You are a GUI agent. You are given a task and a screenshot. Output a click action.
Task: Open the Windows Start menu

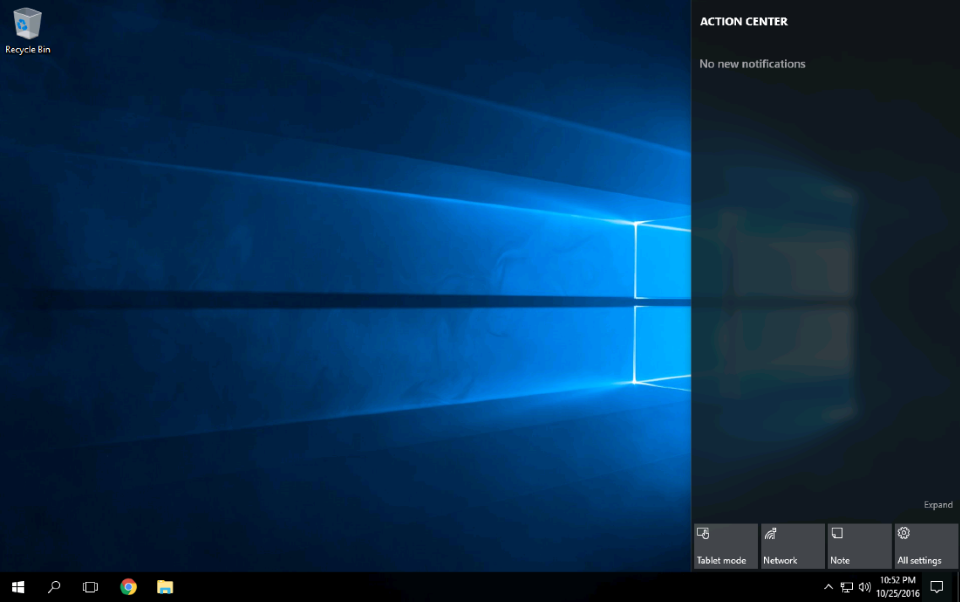pyautogui.click(x=18, y=587)
